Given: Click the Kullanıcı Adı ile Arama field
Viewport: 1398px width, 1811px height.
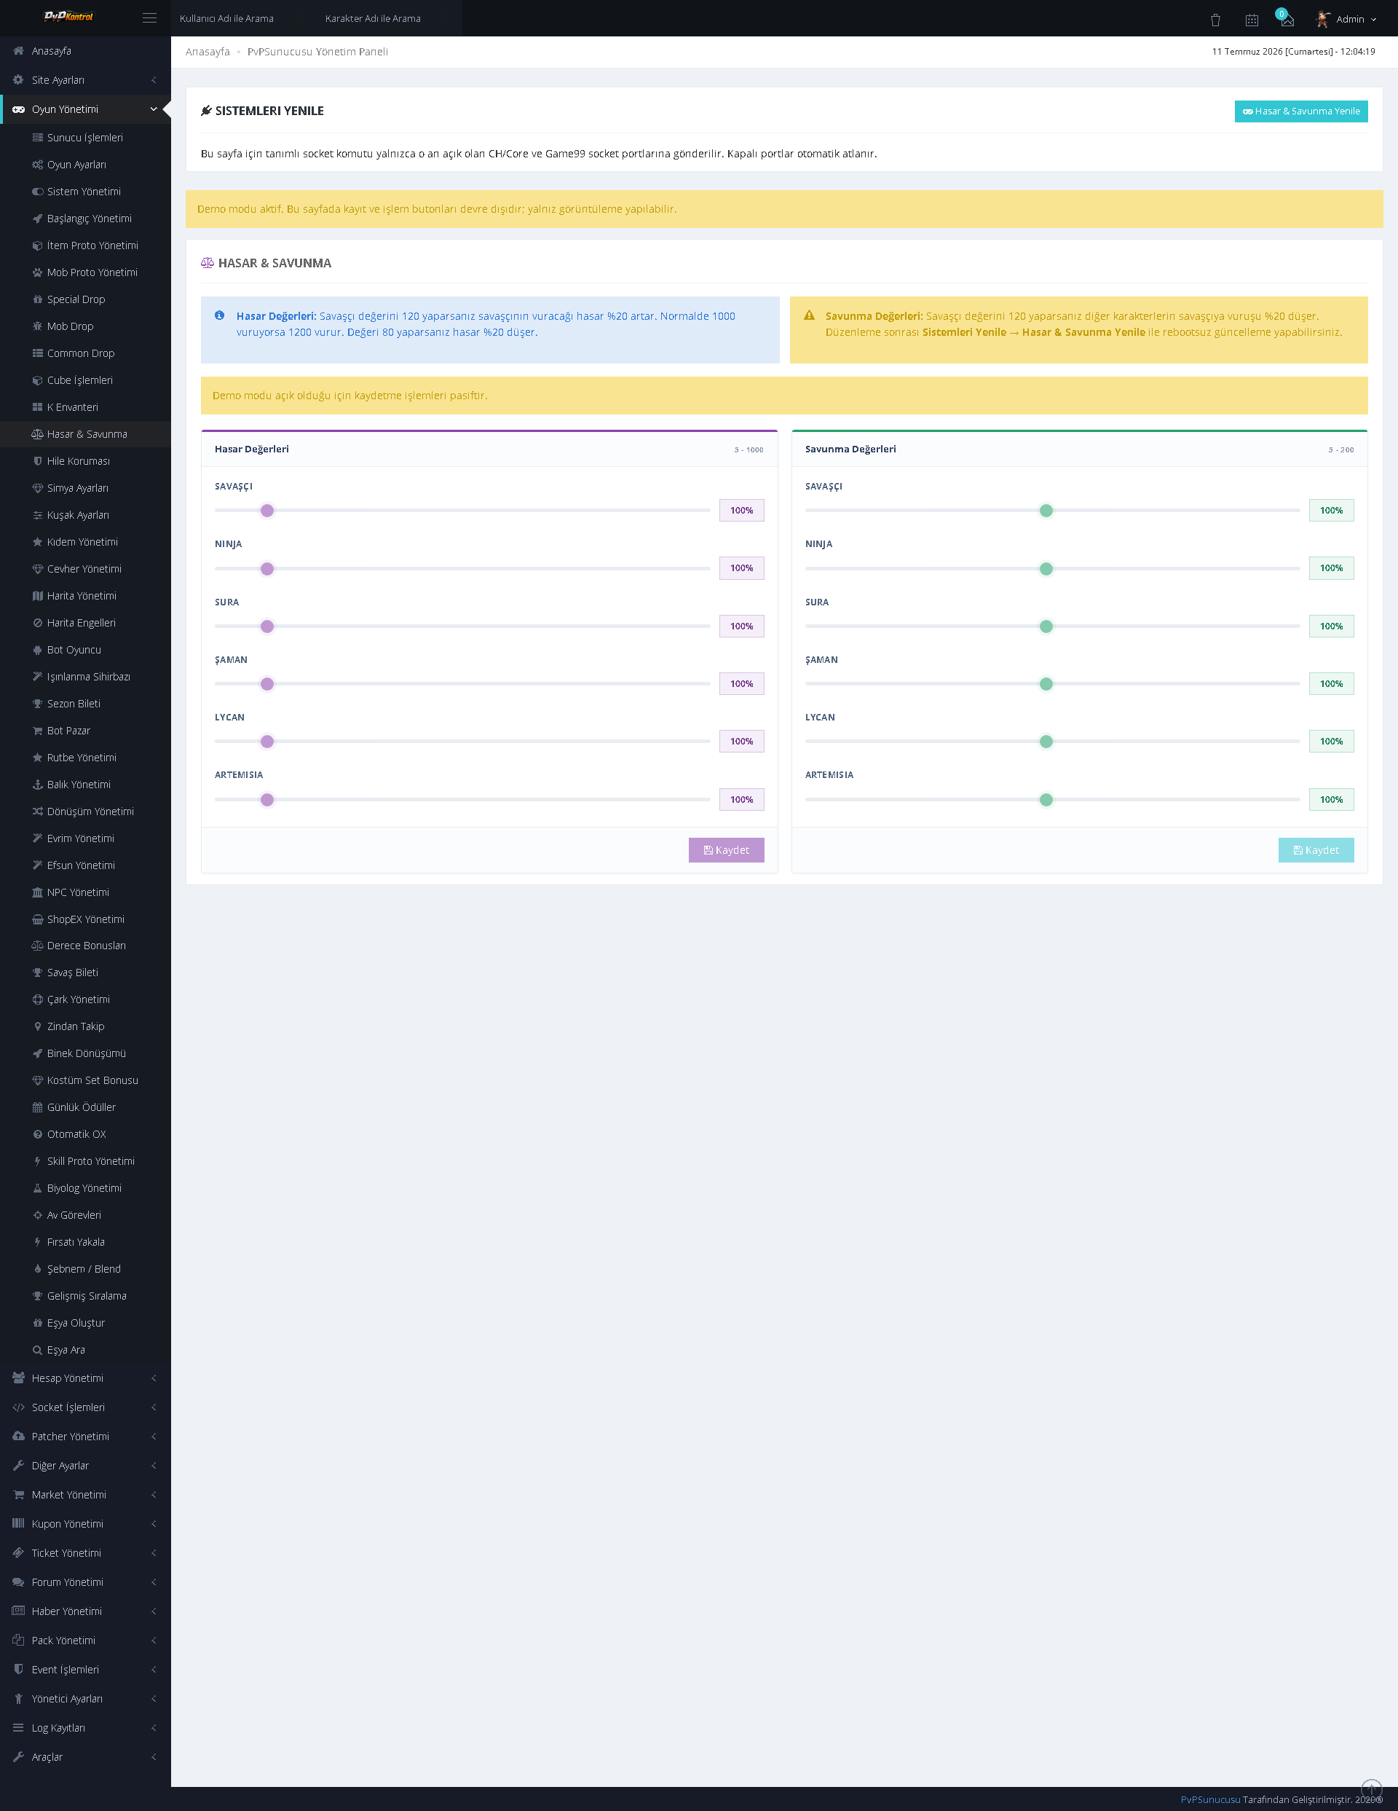Looking at the screenshot, I should point(244,18).
